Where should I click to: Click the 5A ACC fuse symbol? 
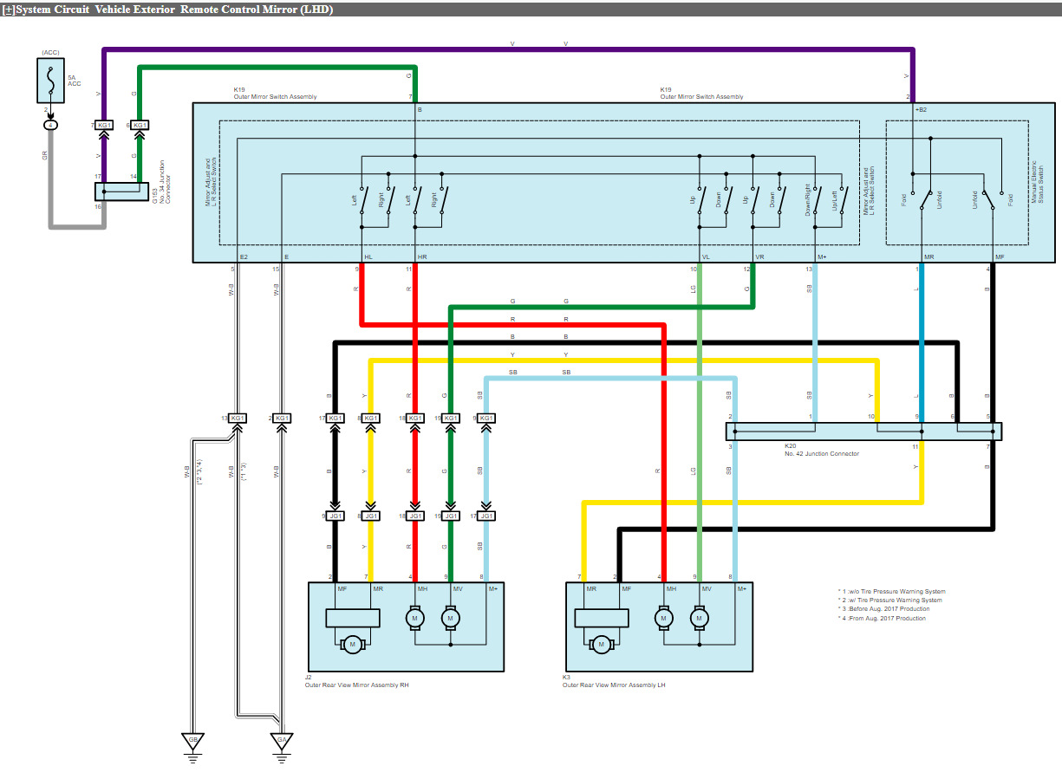[50, 81]
